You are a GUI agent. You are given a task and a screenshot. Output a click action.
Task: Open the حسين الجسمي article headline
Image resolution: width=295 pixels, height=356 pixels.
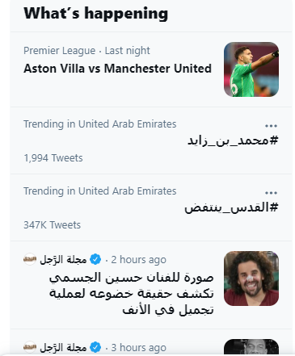tap(132, 294)
